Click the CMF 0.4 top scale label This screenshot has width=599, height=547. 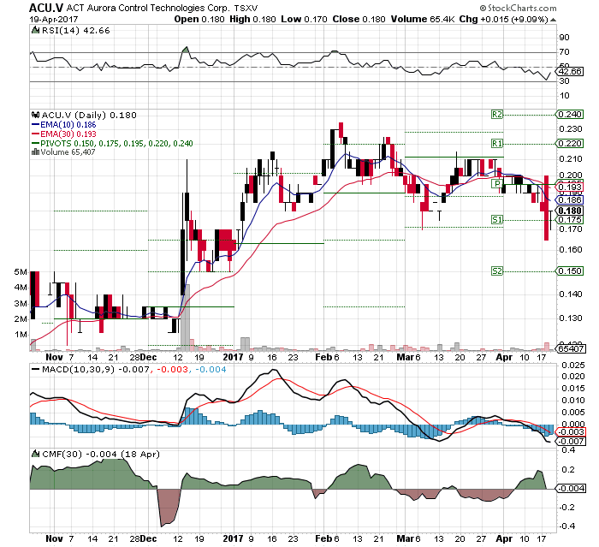point(569,449)
